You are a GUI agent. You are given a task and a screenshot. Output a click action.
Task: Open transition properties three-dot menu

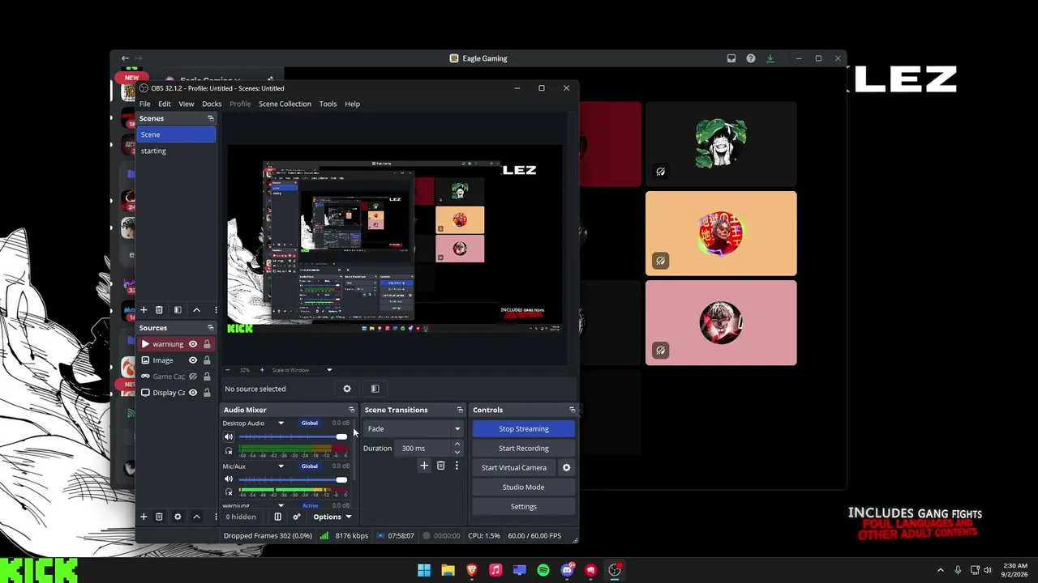click(457, 466)
